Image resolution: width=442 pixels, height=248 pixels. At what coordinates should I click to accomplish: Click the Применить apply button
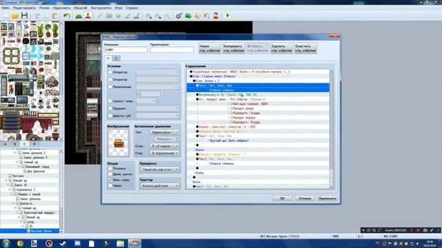327,198
